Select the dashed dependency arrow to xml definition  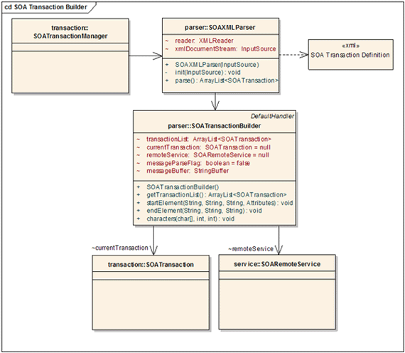tap(293, 55)
